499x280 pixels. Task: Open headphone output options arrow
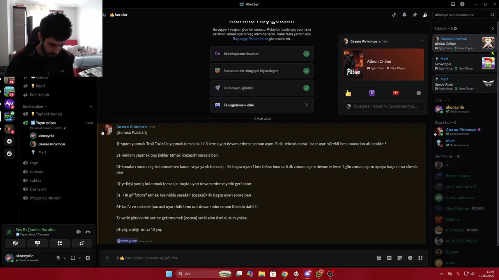80,258
